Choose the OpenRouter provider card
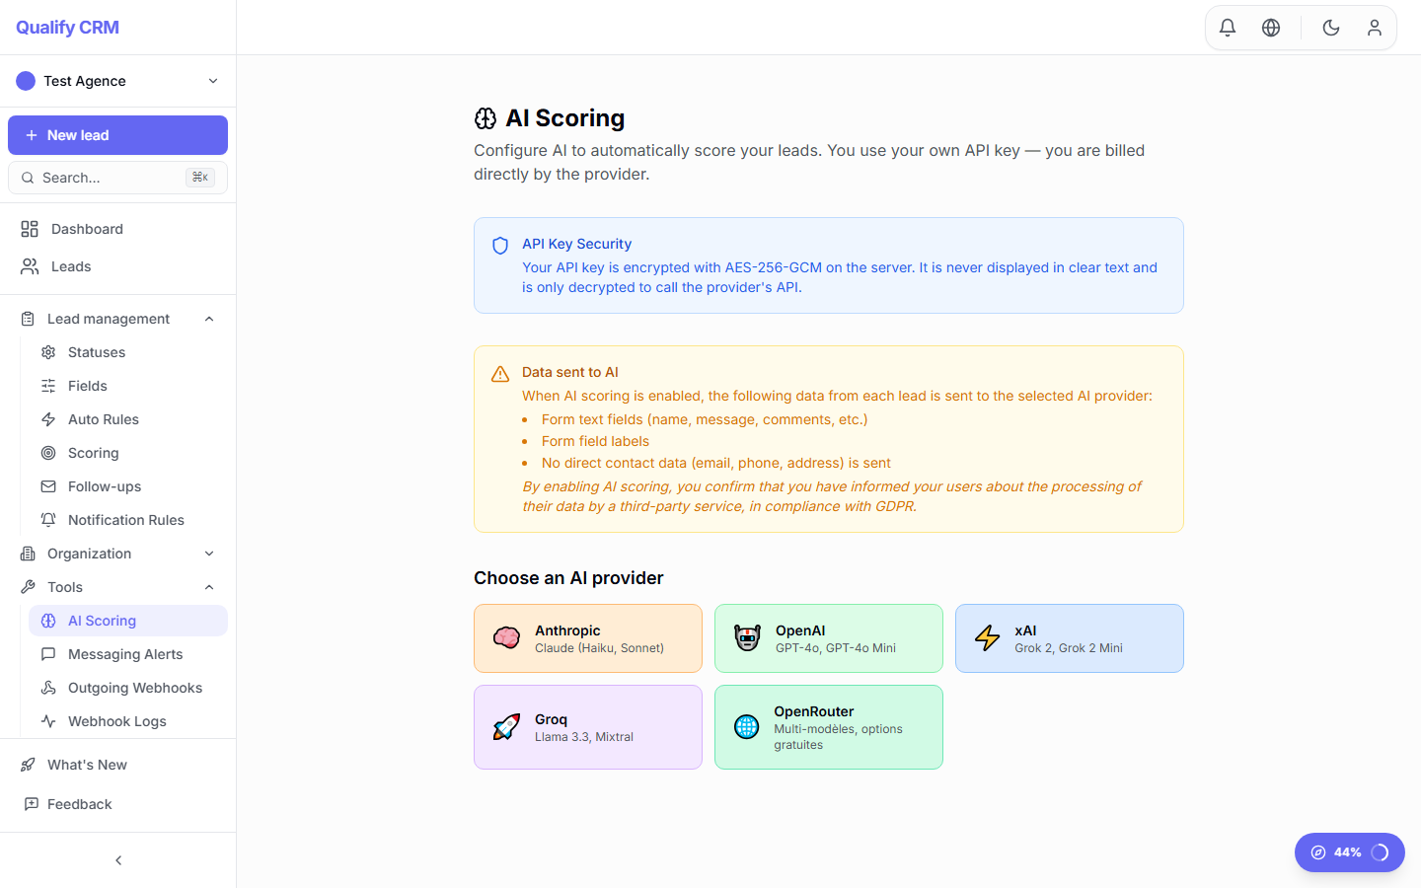 (x=829, y=727)
